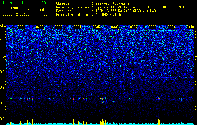
Task: Click the A504HB(yagi 4el) antenna text
Action: click(111, 15)
